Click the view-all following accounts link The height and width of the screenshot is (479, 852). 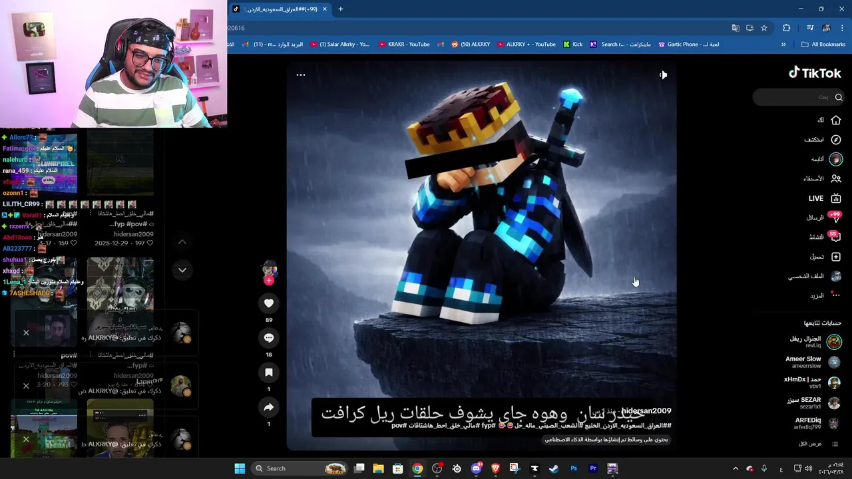tap(818, 444)
